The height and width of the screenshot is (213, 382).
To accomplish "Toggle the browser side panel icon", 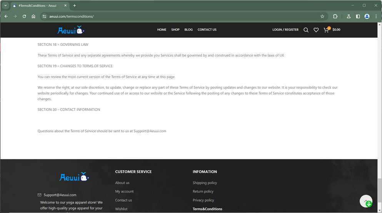I will point(358,16).
